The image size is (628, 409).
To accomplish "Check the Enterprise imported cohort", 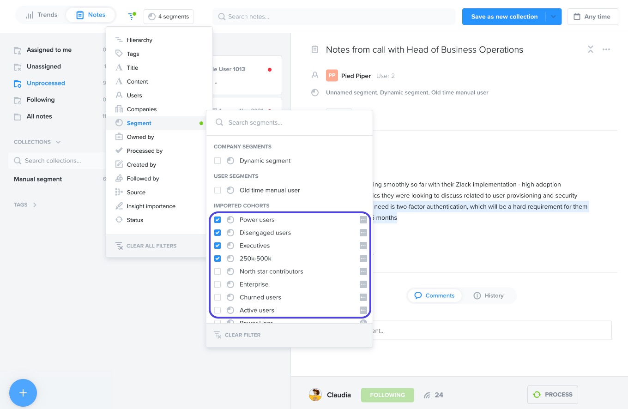I will point(217,284).
